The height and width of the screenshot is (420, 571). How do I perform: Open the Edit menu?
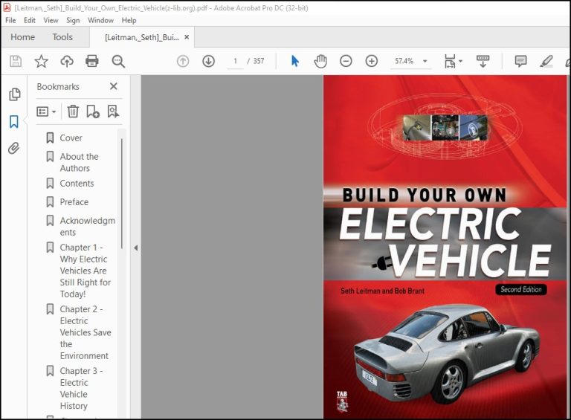pyautogui.click(x=30, y=20)
